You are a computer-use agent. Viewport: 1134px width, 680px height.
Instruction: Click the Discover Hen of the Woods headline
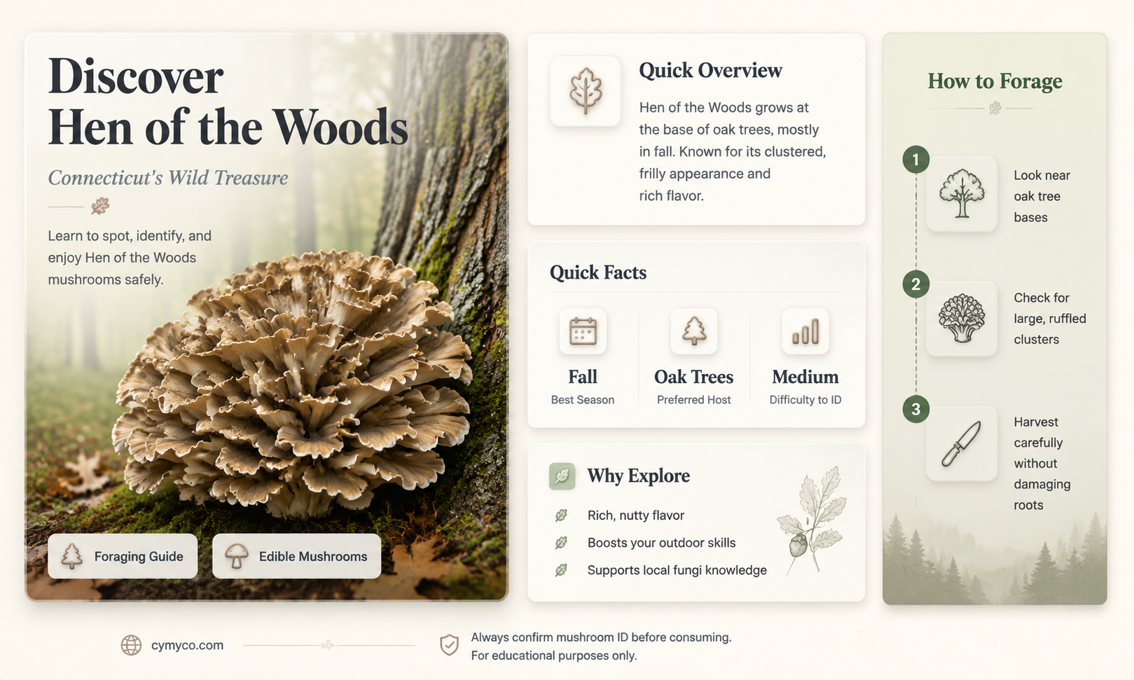coord(228,102)
